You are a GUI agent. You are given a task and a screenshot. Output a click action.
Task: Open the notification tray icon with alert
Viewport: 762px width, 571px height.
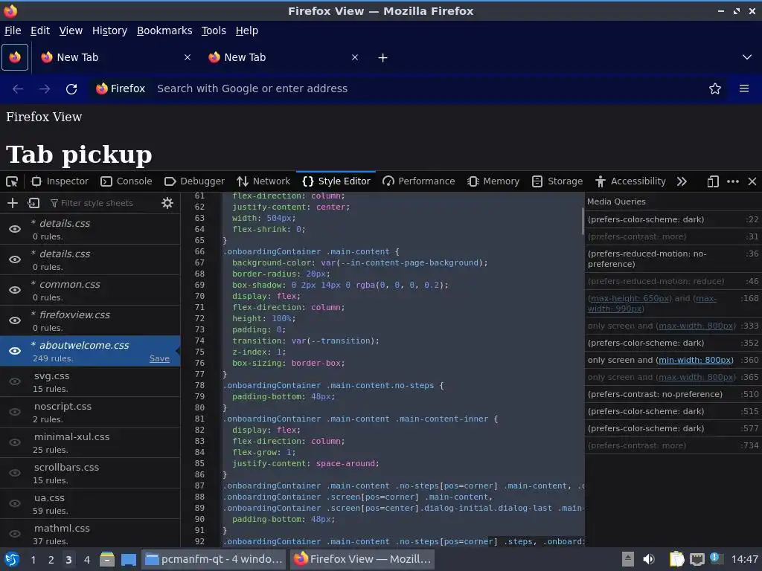(x=716, y=559)
